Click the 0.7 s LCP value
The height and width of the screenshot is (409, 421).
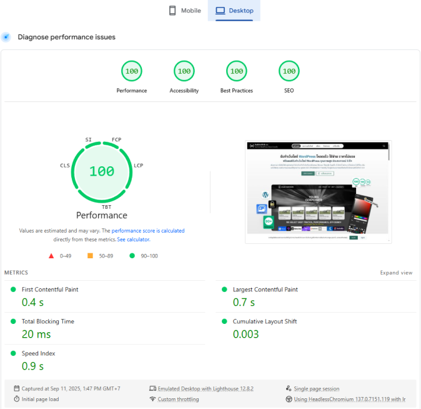pos(244,303)
